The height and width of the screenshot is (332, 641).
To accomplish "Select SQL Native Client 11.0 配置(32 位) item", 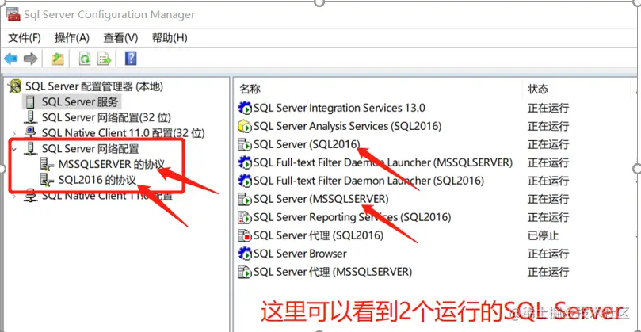I will click(123, 133).
